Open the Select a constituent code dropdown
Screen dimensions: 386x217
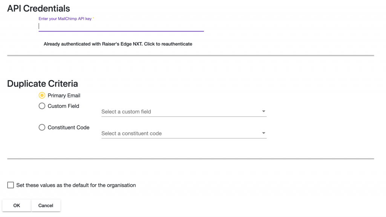click(184, 133)
